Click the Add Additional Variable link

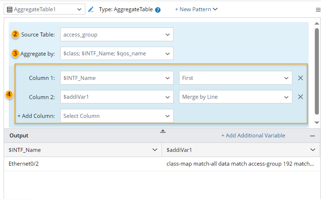(x=253, y=136)
